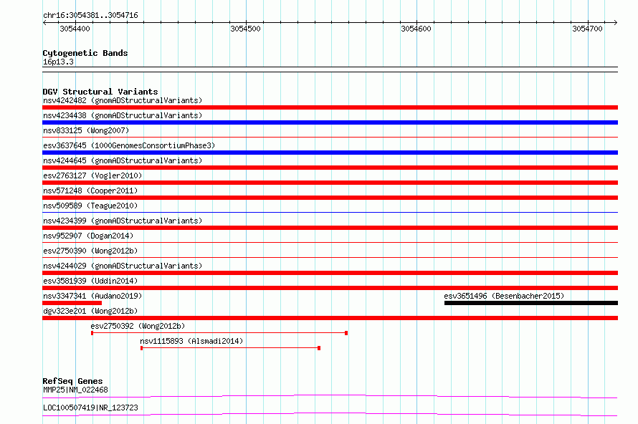Select esv3651496 (Besenbacher2015) label
Image resolution: width=638 pixels, height=424 pixels.
[x=504, y=296]
